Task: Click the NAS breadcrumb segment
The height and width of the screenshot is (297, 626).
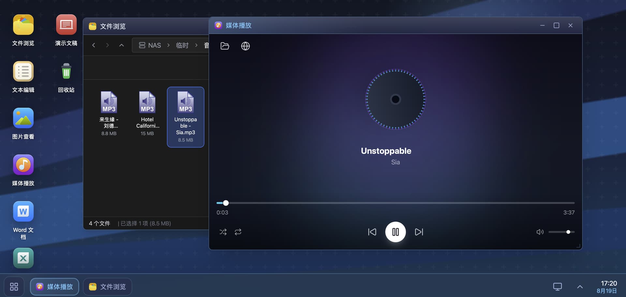Action: pos(150,45)
